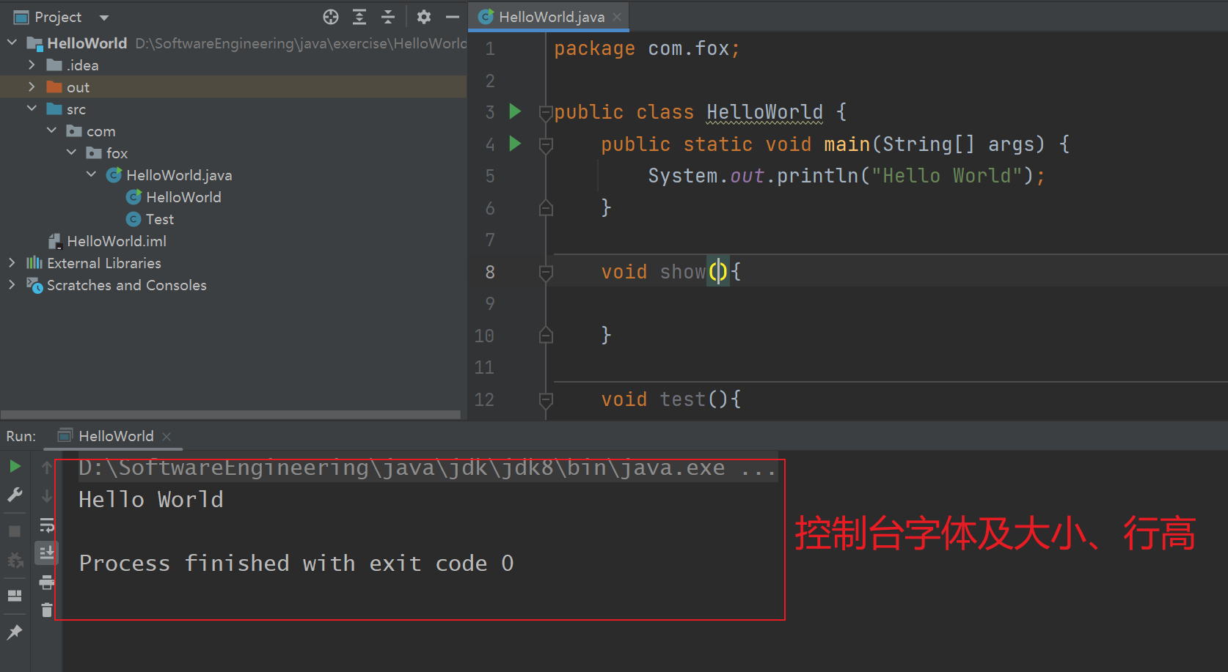Click the Project panel horizontal scrollbar
Screen dimensions: 1228x672
point(230,415)
